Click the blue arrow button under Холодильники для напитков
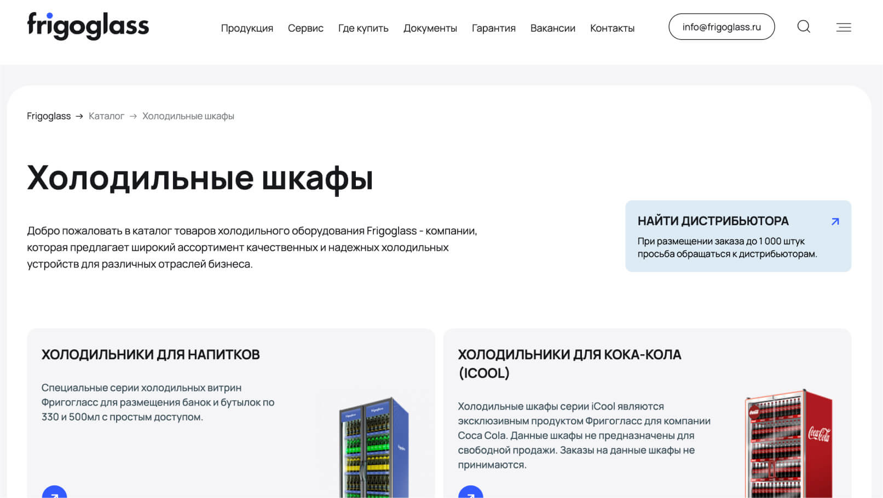Screen dimensions: 883x498 [x=54, y=492]
